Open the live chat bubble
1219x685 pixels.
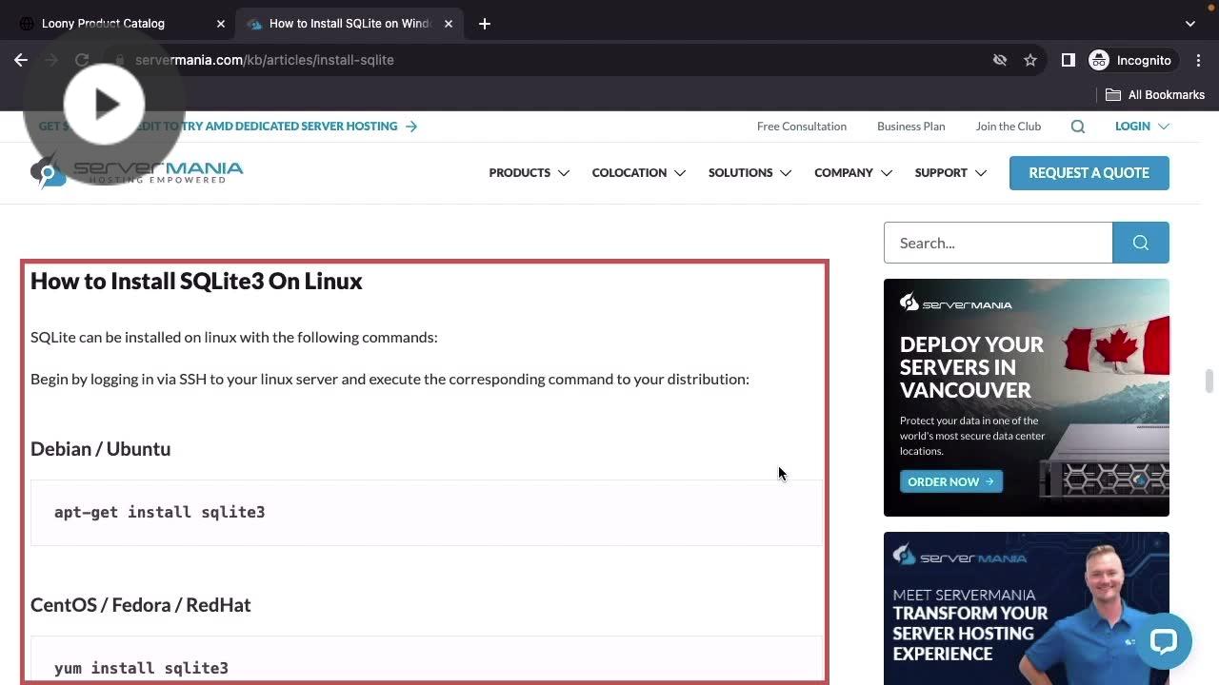tap(1163, 640)
